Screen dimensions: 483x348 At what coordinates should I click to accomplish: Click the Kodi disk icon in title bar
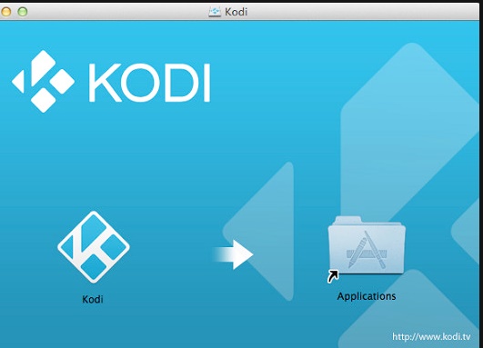(215, 12)
